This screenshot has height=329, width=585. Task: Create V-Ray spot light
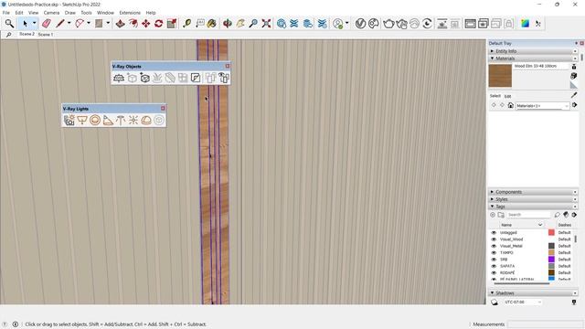108,120
